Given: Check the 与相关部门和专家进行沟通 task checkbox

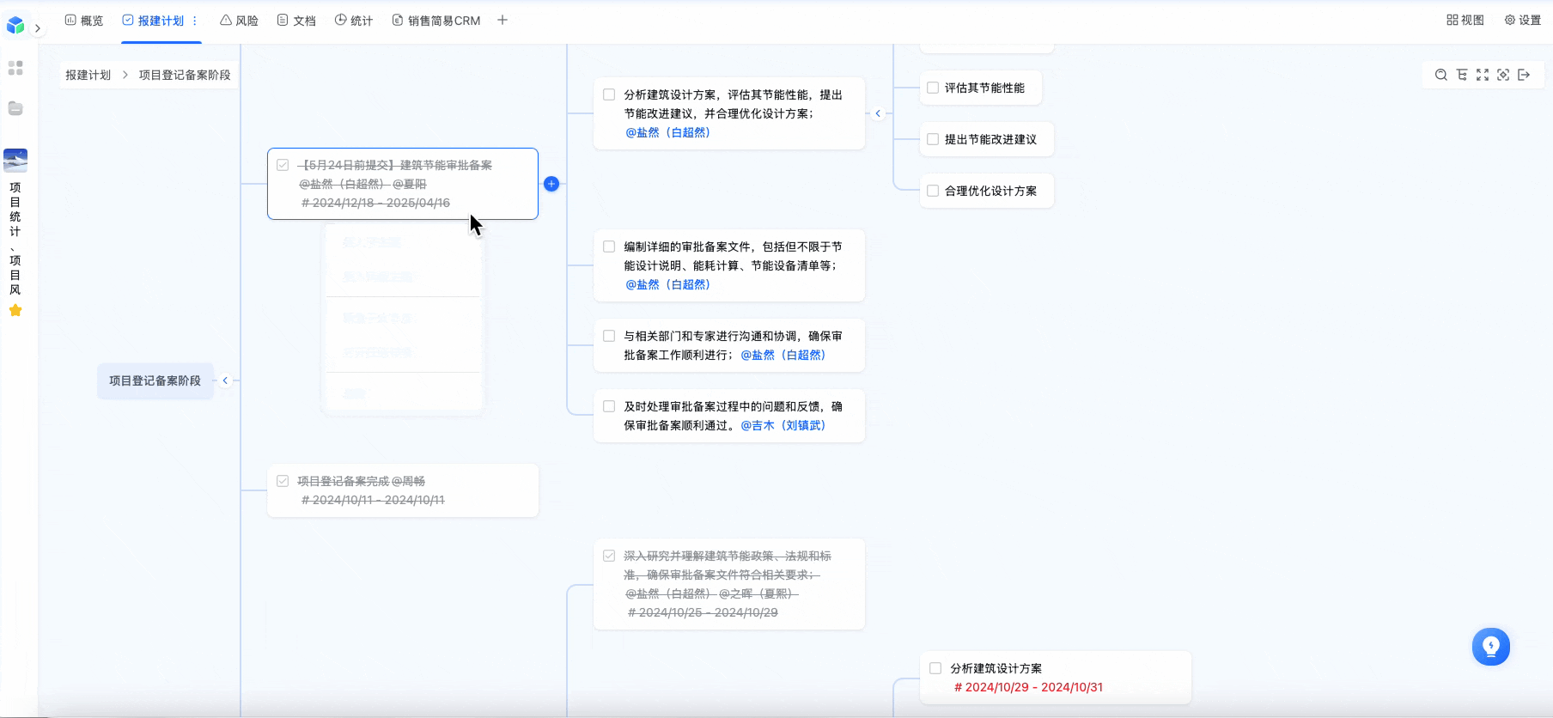Looking at the screenshot, I should tap(609, 336).
